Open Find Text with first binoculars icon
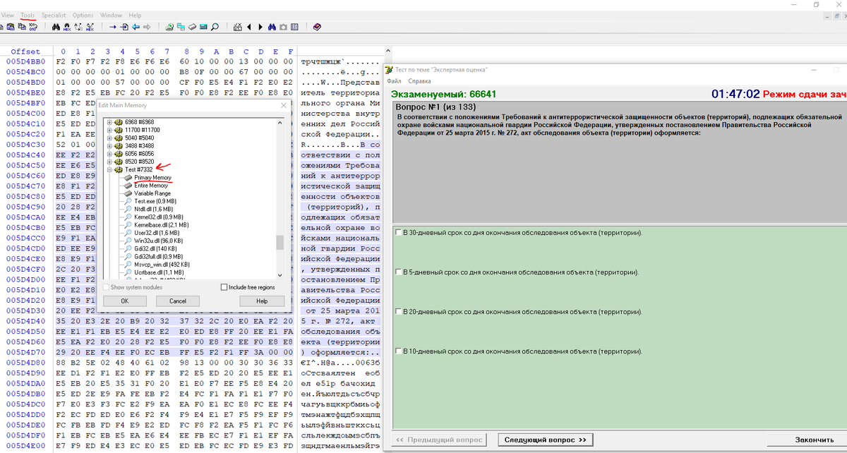Viewport: 847px width, 453px height. tap(56, 27)
